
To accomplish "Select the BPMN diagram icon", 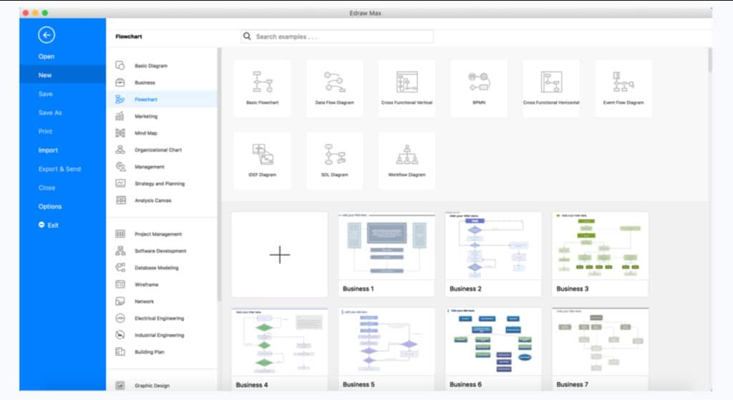I will [479, 82].
